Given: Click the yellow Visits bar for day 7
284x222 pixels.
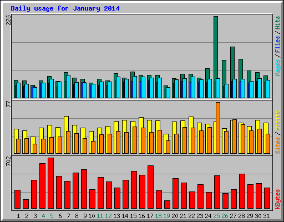Looking at the screenshot, I should [67, 124].
